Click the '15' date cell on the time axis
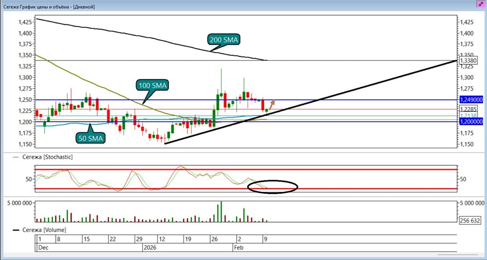 click(95, 240)
